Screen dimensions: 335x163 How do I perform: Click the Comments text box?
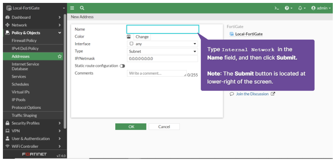(x=157, y=73)
